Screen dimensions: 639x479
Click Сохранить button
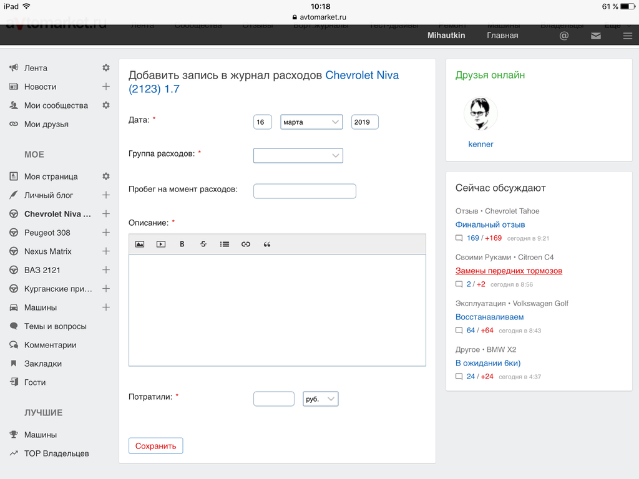(155, 445)
